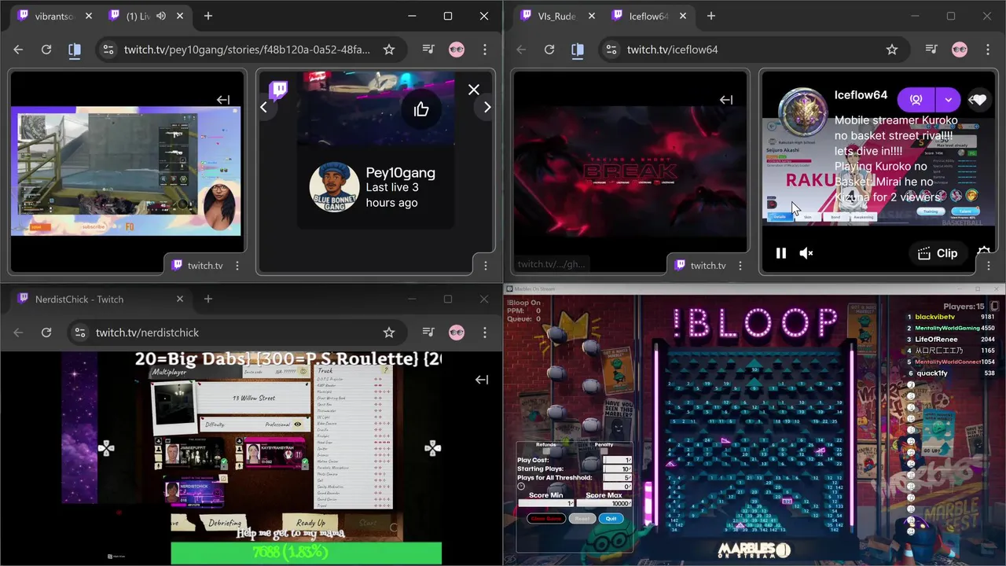Image resolution: width=1006 pixels, height=566 pixels.
Task: Go to previous story with left arrow
Action: tap(264, 108)
